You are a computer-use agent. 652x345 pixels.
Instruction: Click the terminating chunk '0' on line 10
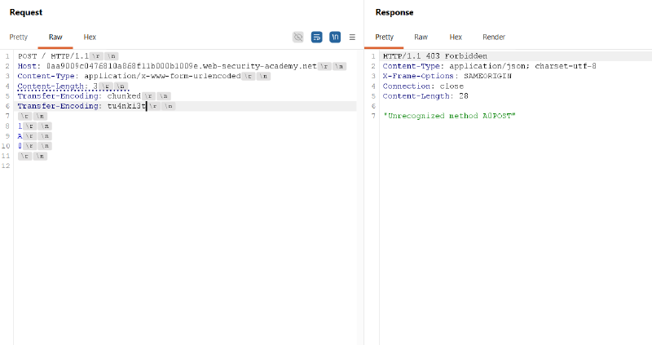click(x=20, y=146)
